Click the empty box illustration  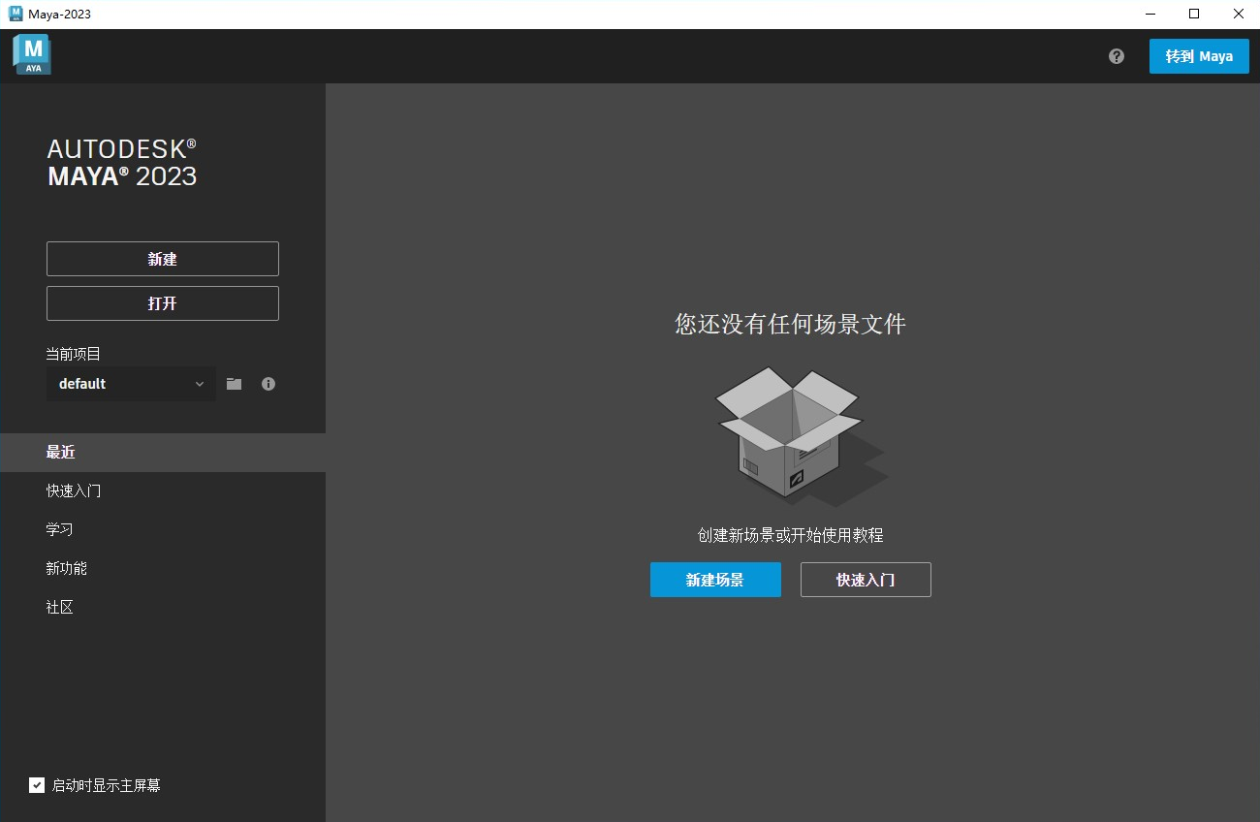(801, 435)
